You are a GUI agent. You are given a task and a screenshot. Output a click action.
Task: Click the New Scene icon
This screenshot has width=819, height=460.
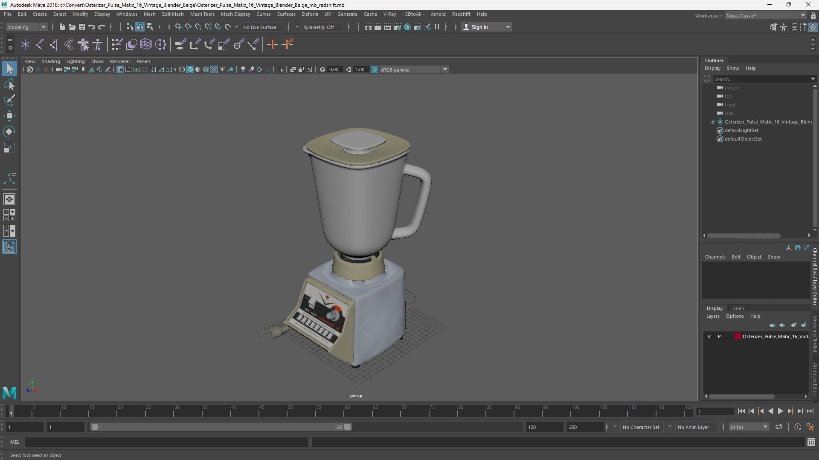point(62,27)
